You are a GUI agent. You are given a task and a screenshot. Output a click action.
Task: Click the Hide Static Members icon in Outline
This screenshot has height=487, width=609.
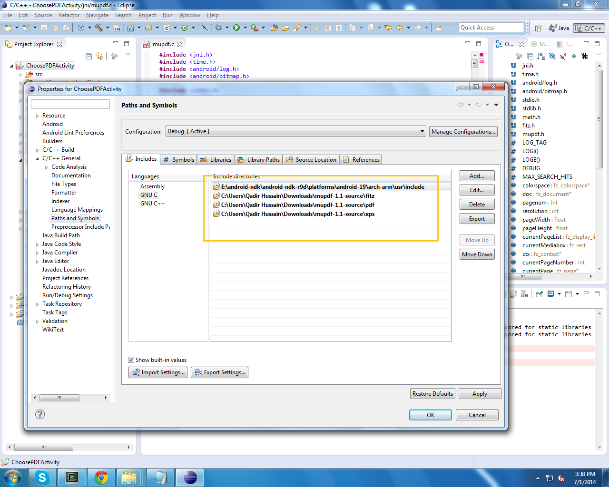(563, 56)
